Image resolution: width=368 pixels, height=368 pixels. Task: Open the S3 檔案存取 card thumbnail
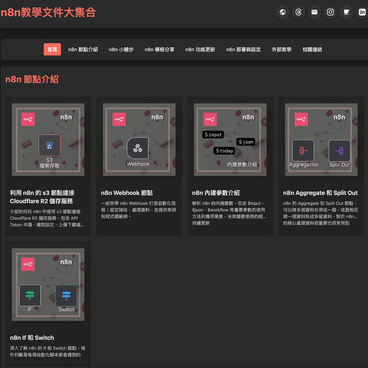coord(48,140)
